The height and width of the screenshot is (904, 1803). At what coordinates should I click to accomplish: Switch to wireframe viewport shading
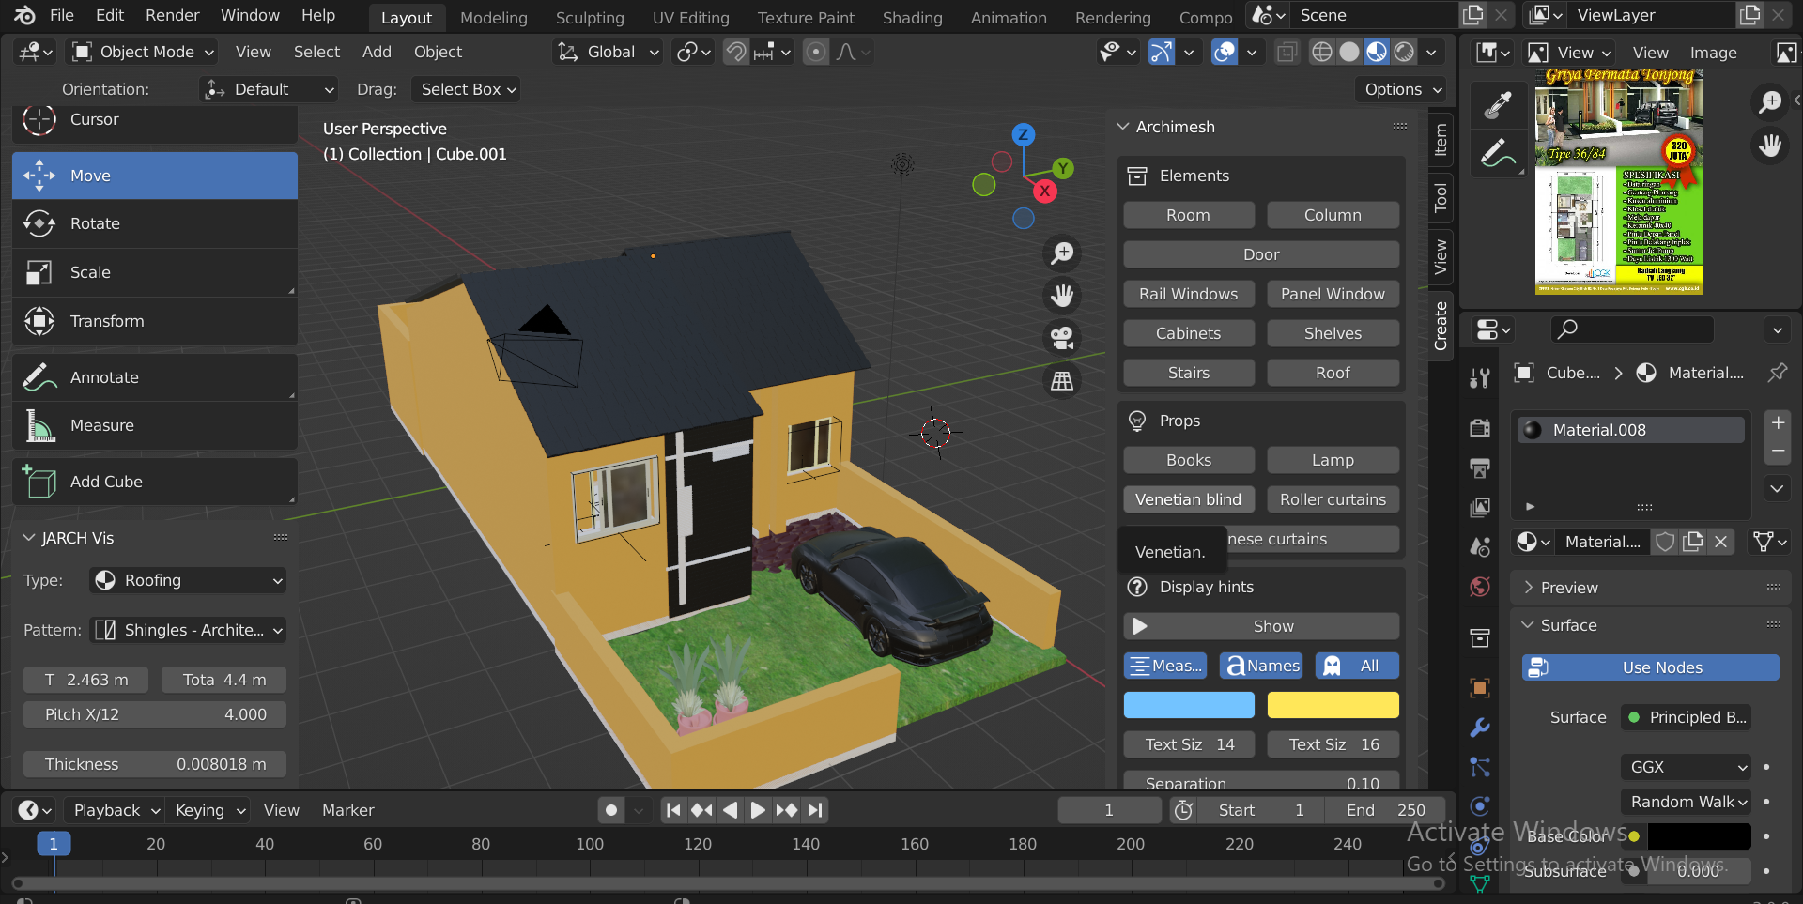1321,52
